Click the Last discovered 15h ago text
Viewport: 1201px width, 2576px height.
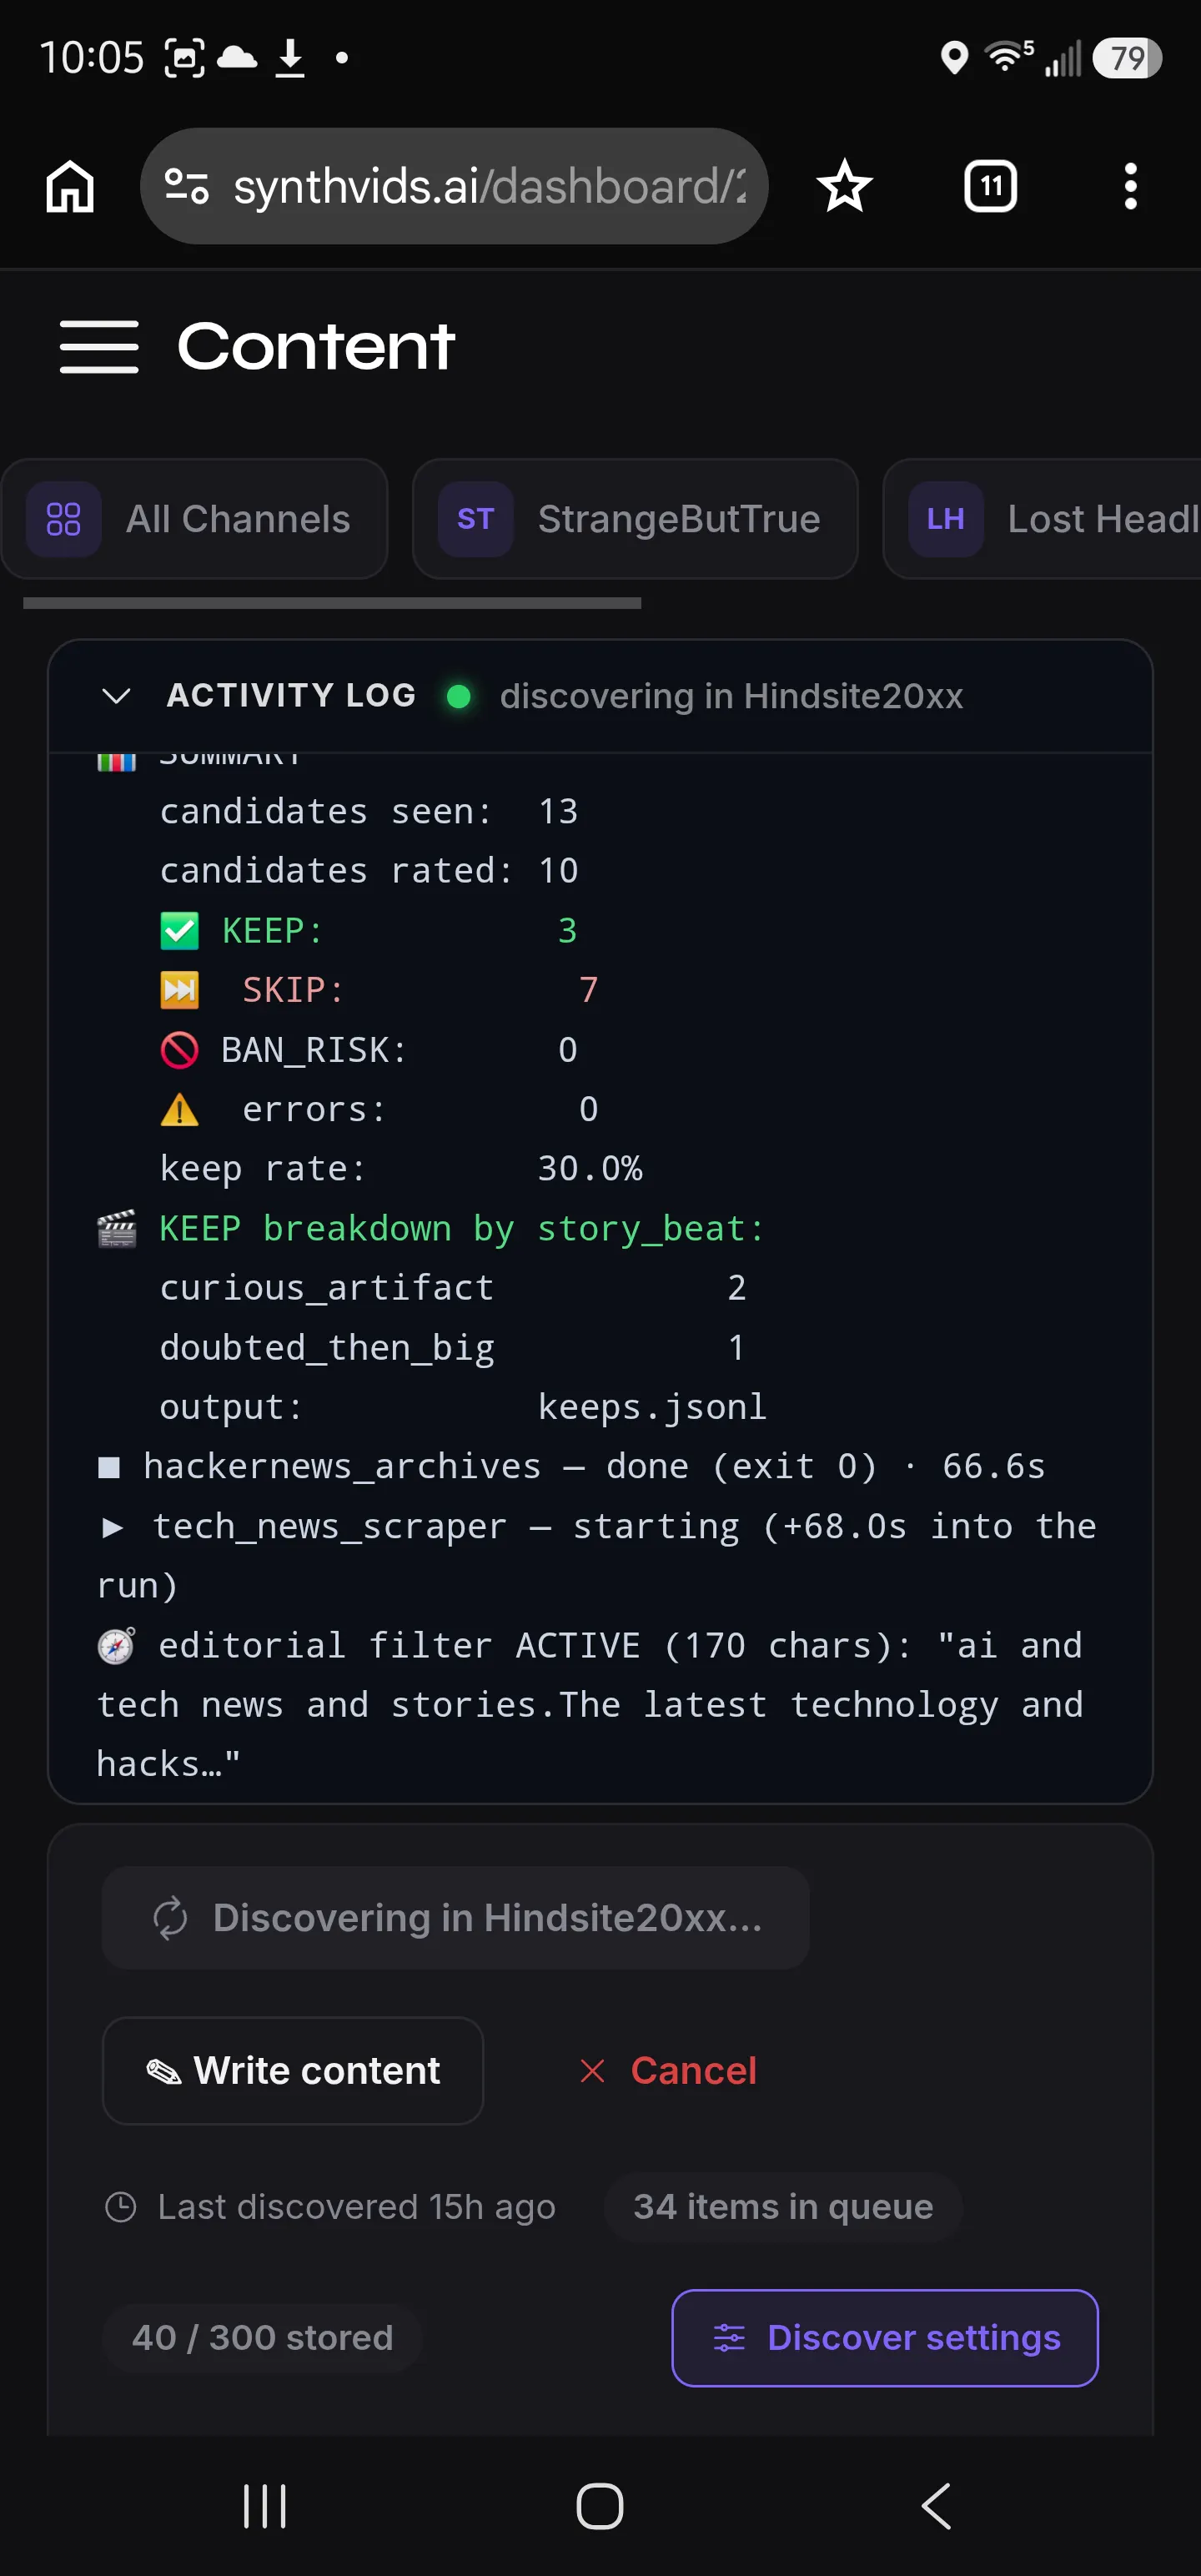point(356,2207)
